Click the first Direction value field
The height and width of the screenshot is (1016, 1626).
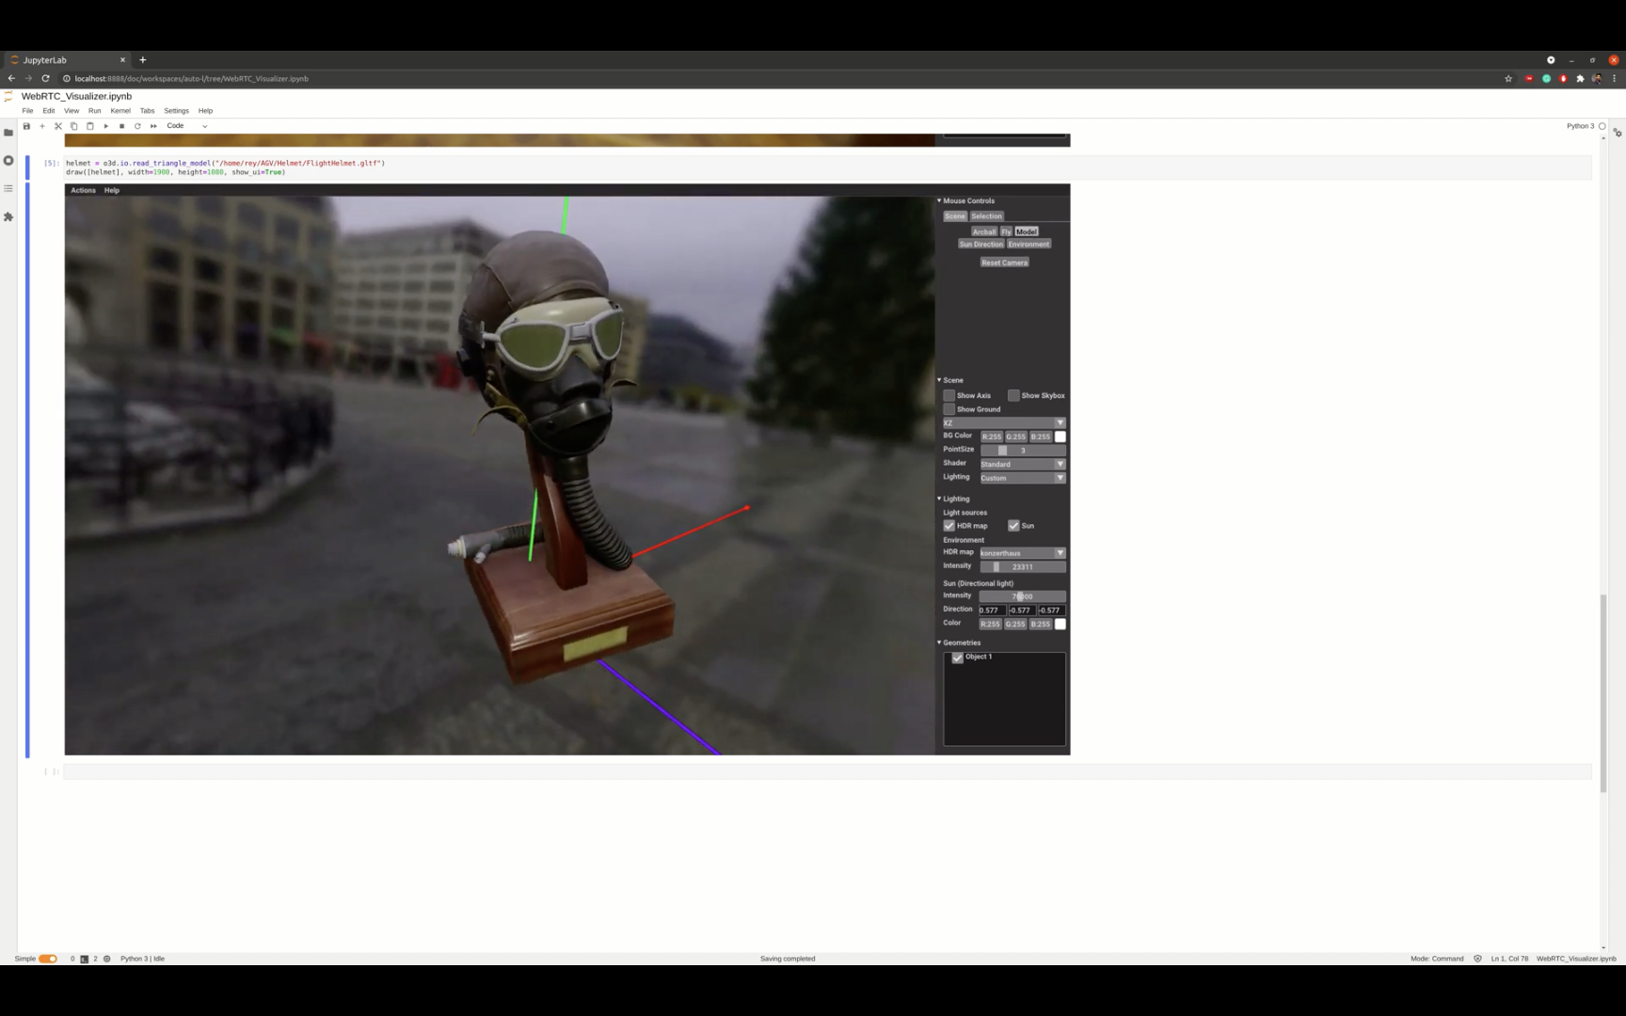pyautogui.click(x=991, y=611)
